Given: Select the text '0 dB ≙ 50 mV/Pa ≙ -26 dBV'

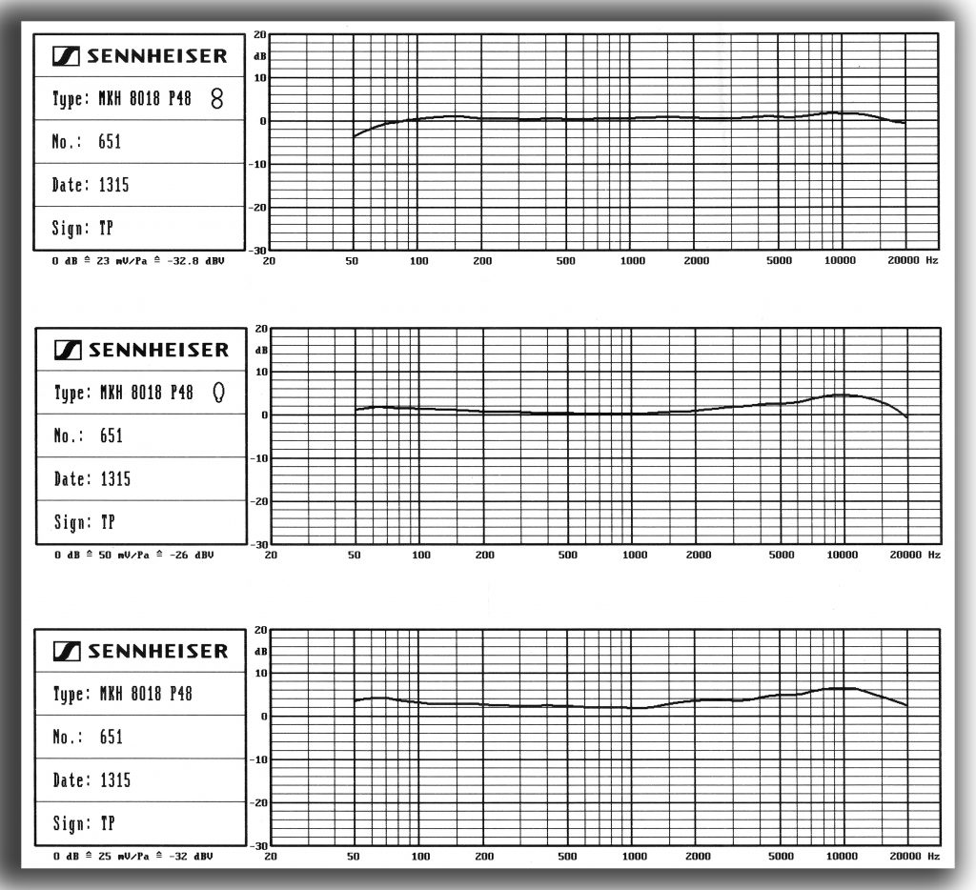Looking at the screenshot, I should [133, 555].
